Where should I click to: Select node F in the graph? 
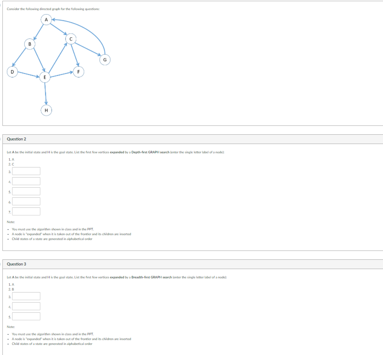click(78, 71)
